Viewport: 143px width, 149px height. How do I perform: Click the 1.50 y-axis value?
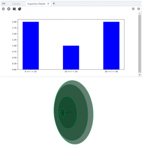coord(14,34)
